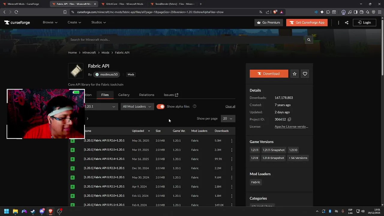
Task: Expand the + 56 Versions list
Action: click(x=298, y=158)
